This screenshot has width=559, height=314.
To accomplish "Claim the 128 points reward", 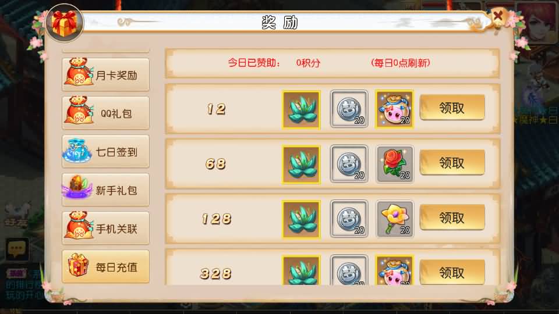I will [452, 217].
